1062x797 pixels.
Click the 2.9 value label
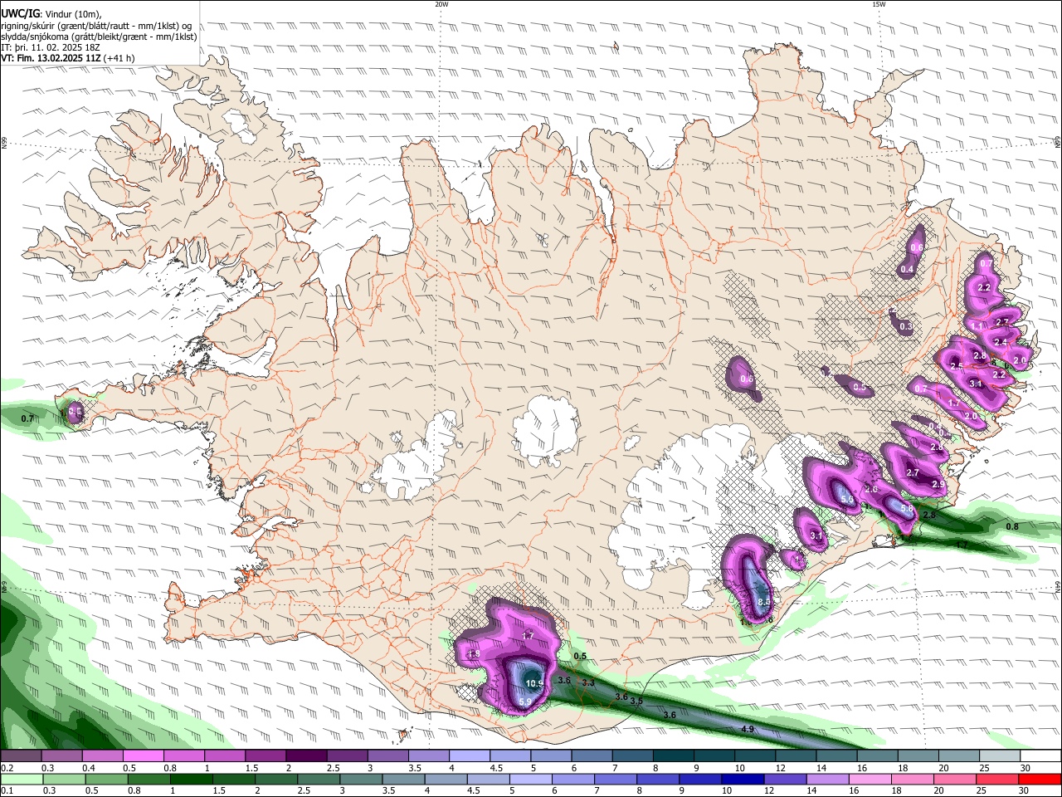click(938, 484)
